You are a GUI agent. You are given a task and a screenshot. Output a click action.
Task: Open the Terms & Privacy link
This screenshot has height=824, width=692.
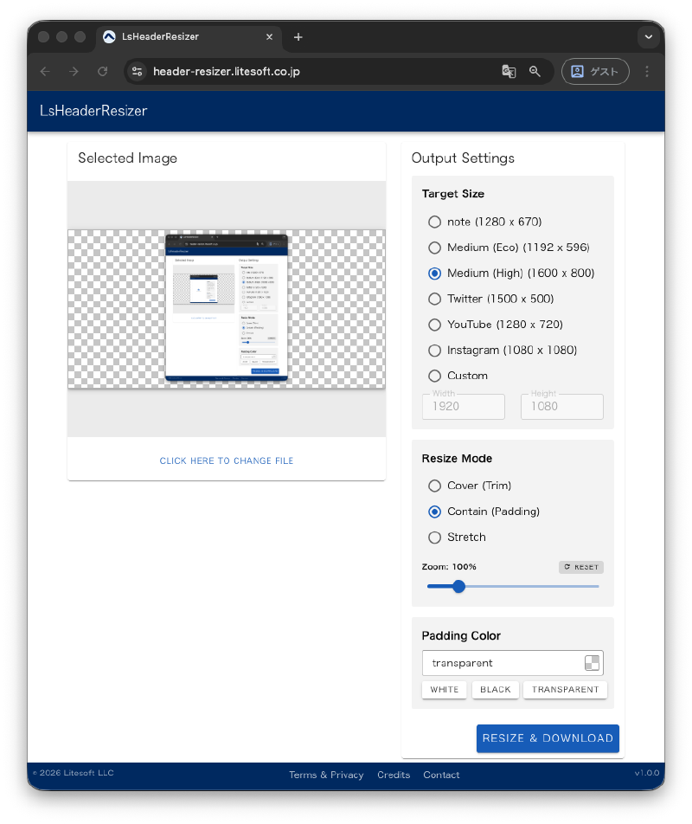(x=326, y=775)
